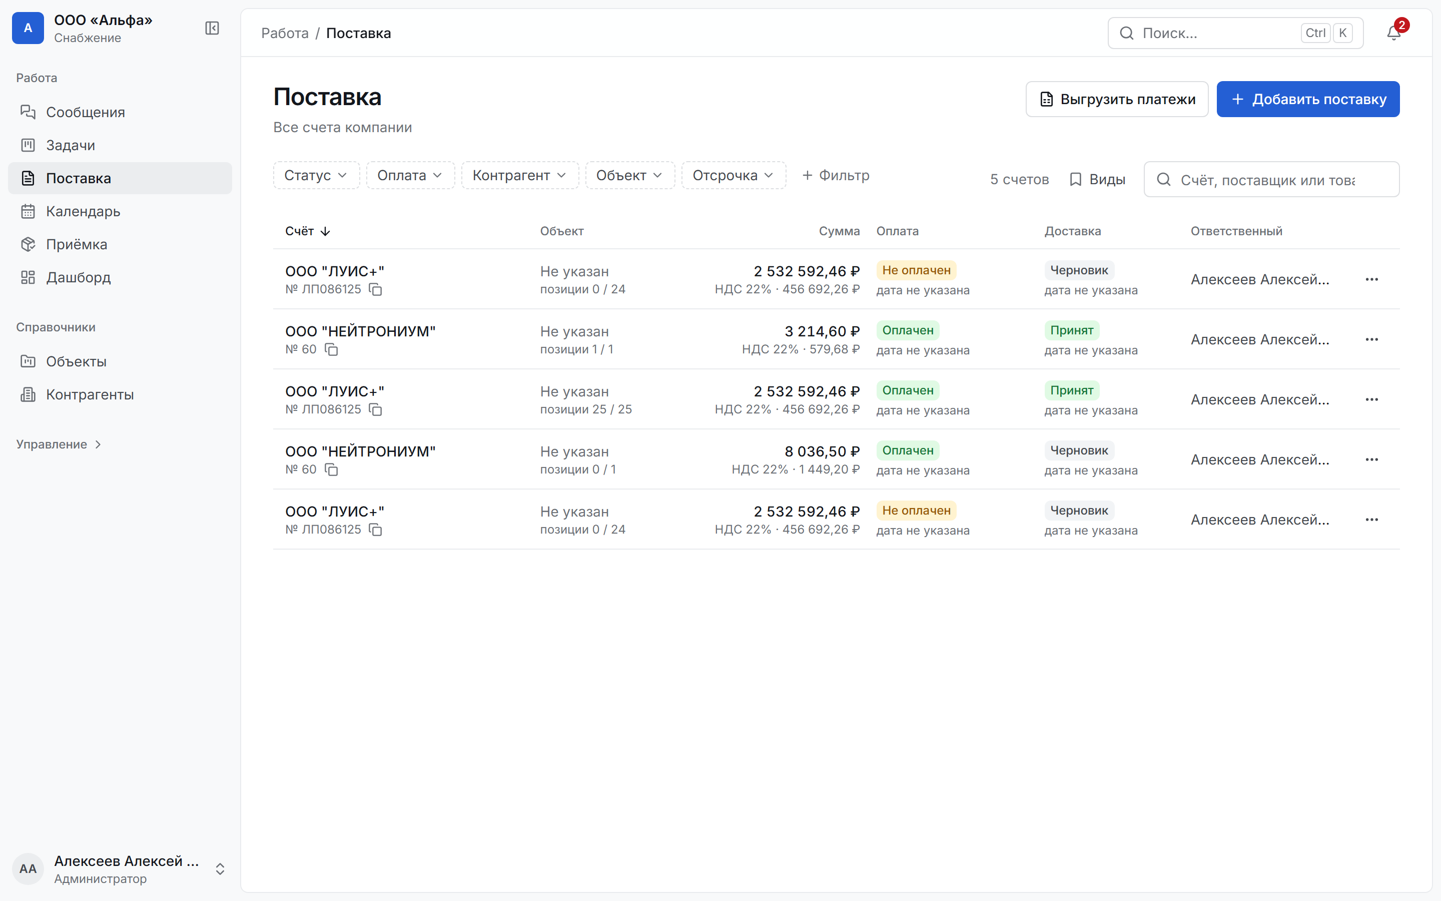The height and width of the screenshot is (901, 1441).
Task: Go to Задачи in sidebar
Action: click(120, 145)
